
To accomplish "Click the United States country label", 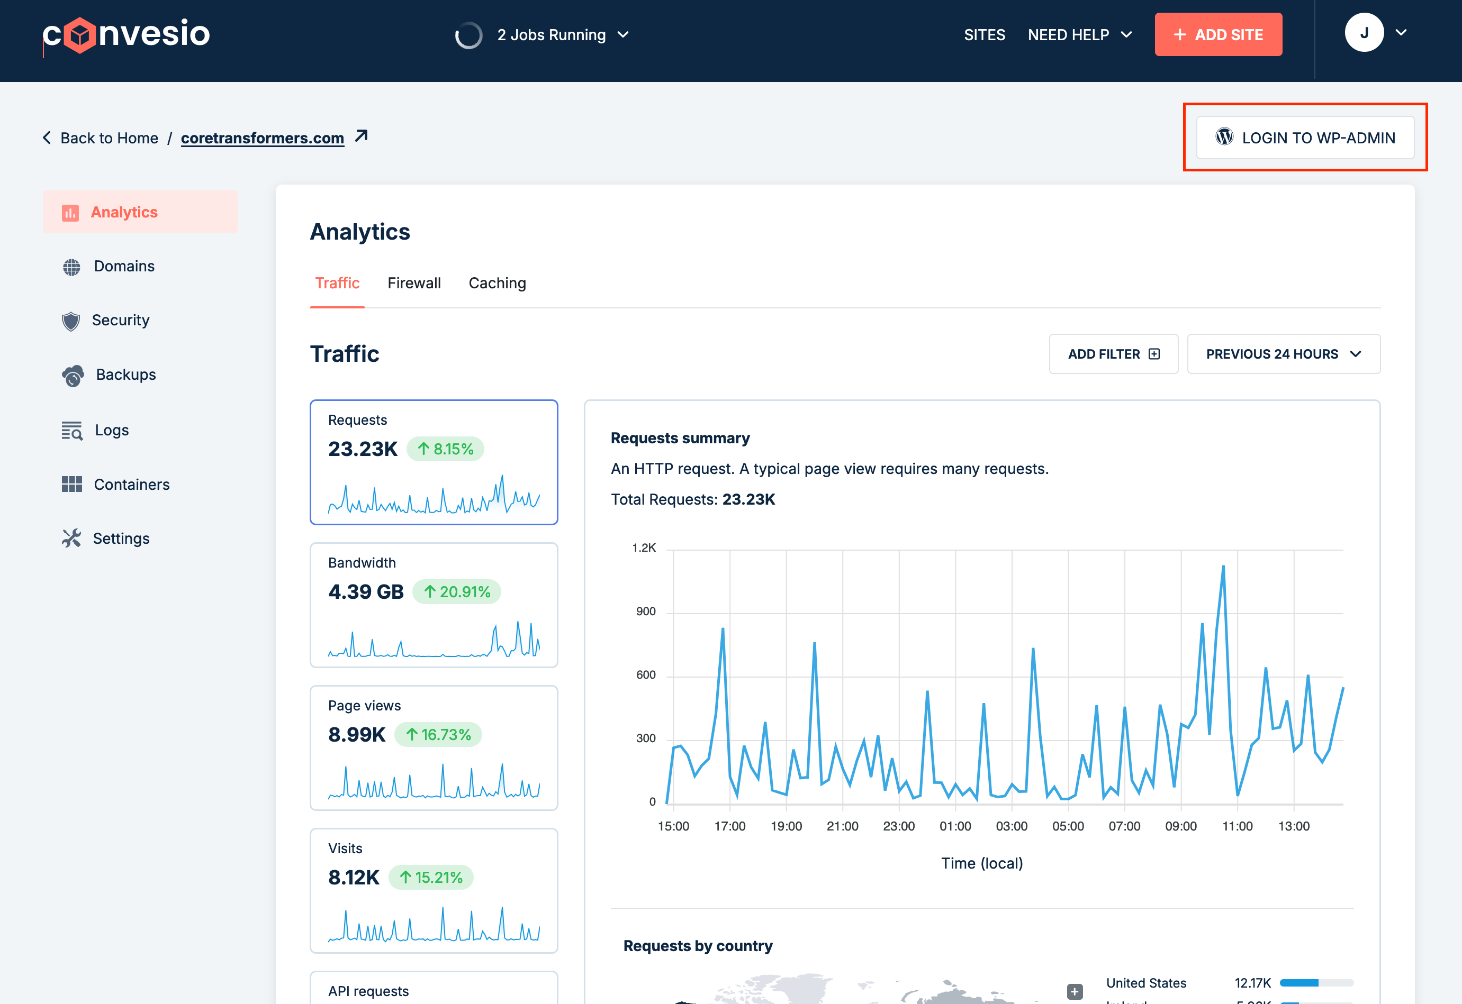I will [1146, 983].
